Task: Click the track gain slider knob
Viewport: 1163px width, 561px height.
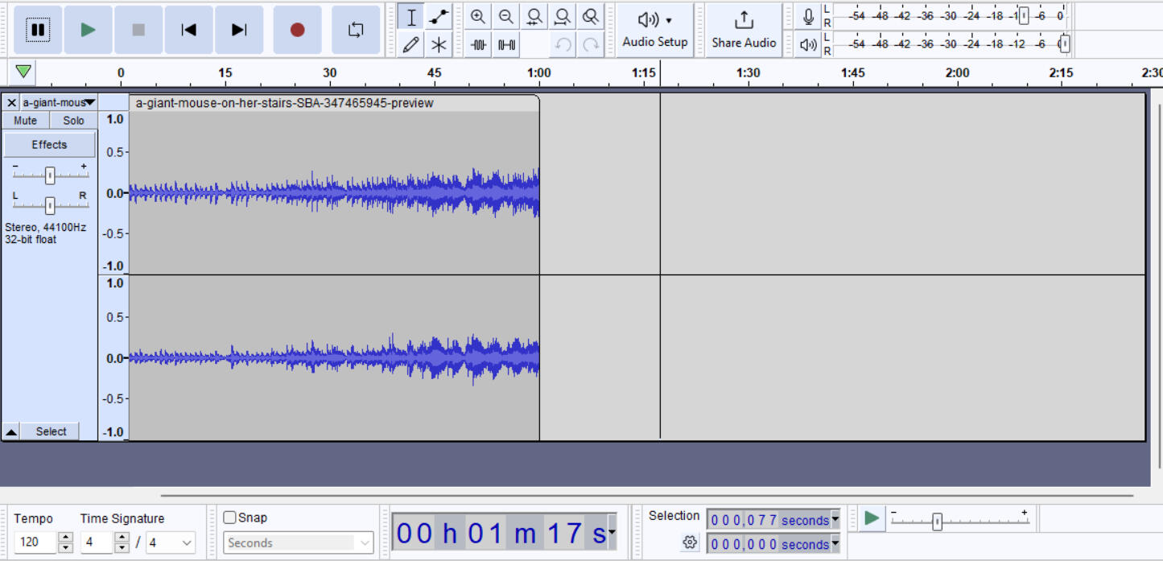Action: [x=50, y=175]
